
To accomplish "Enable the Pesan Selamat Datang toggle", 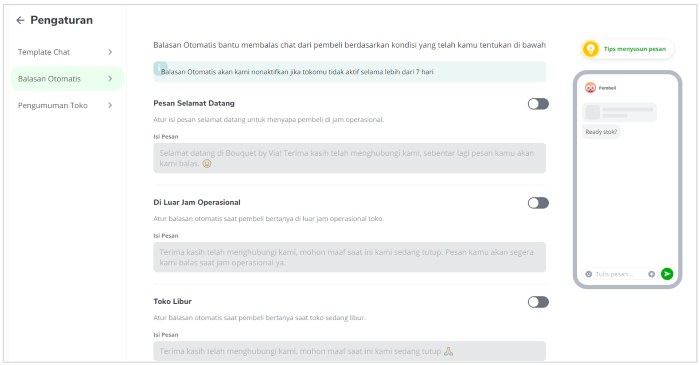I will click(x=538, y=104).
